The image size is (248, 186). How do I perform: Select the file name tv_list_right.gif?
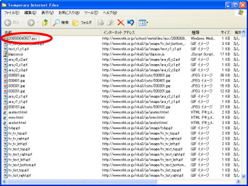coord(20,176)
